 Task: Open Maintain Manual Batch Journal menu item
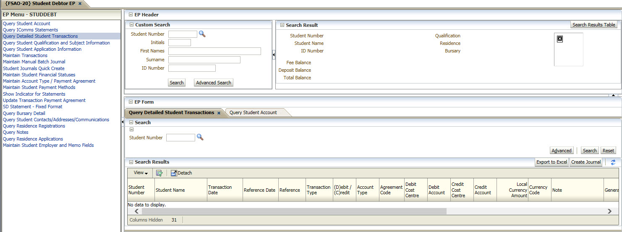(x=34, y=62)
